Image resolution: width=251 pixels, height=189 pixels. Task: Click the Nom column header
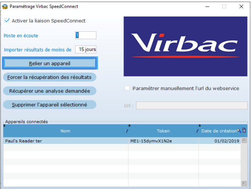pos(65,131)
